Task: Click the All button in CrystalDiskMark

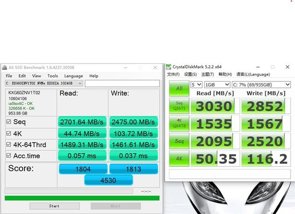Action: 179,88
